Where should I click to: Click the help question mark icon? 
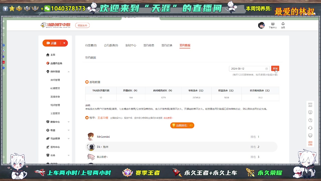coord(310,120)
